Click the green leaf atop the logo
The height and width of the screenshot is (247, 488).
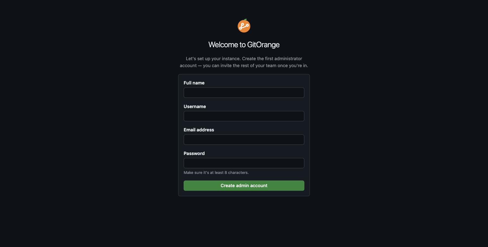[x=246, y=20]
